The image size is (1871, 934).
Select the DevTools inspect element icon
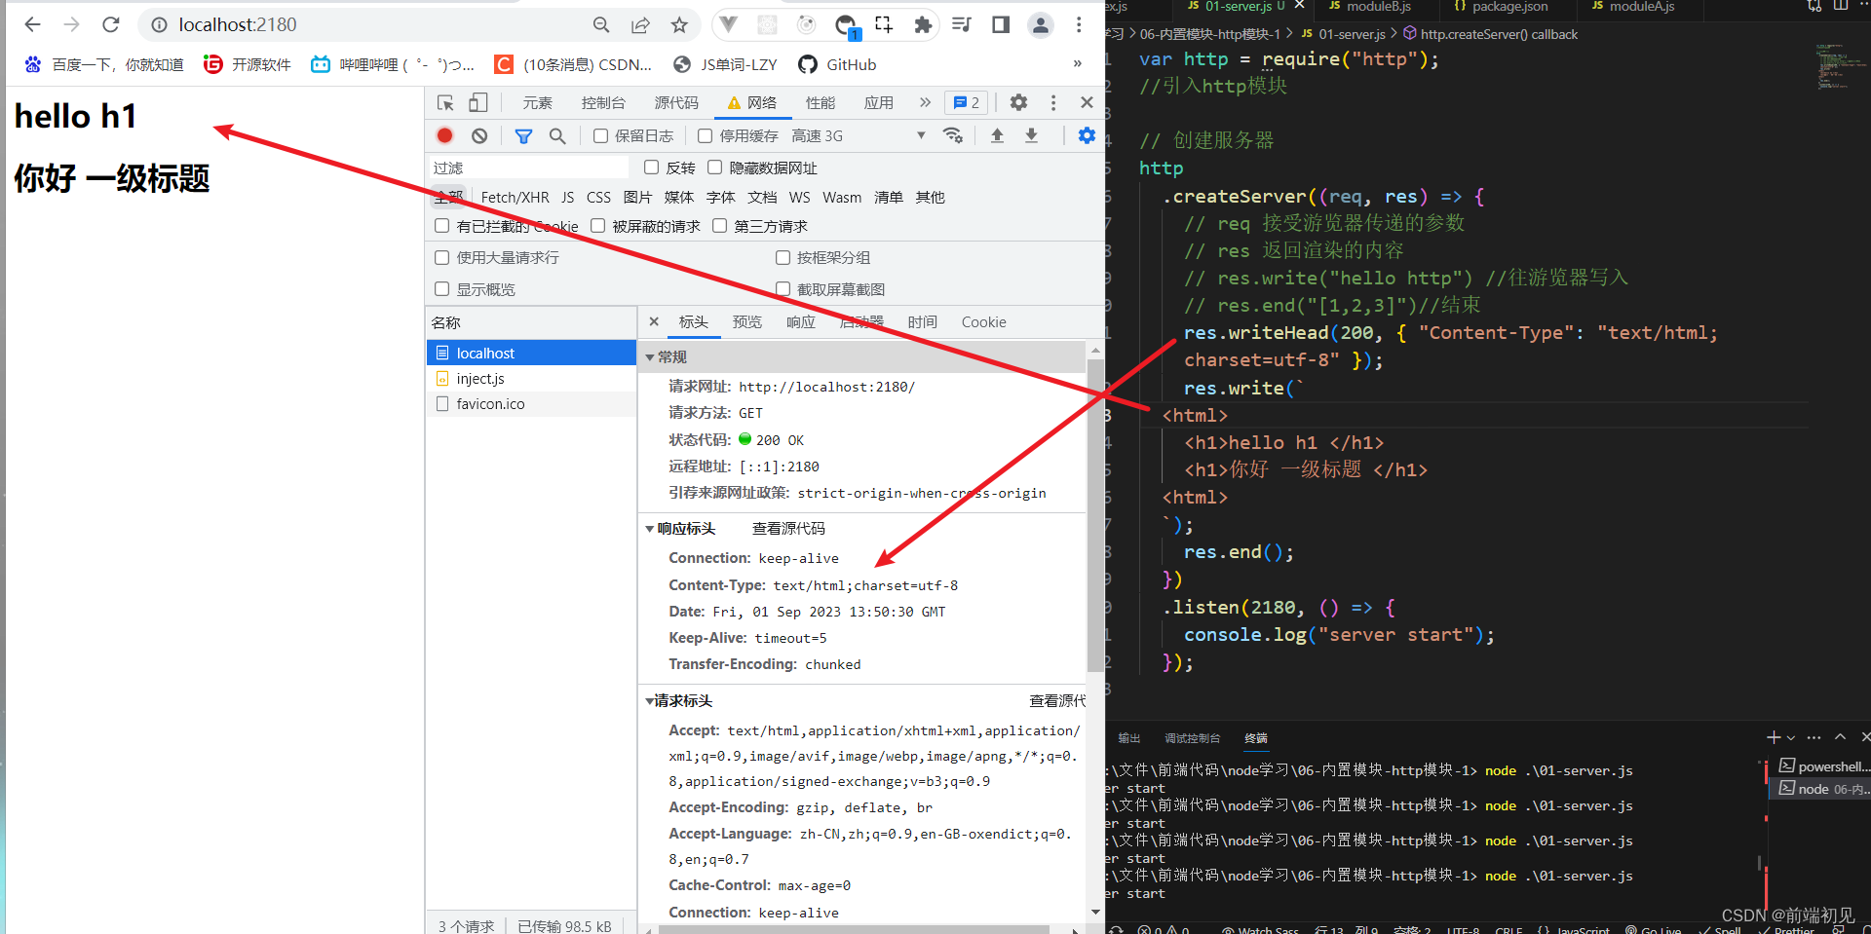click(x=445, y=102)
